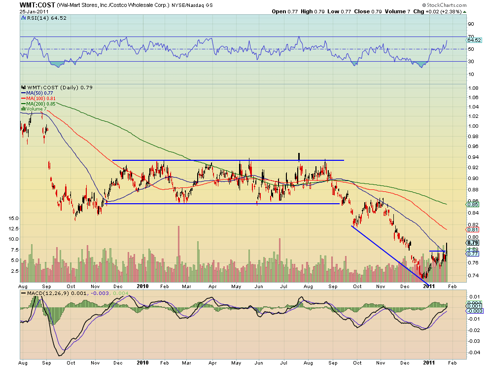Click the Low 0.77 value
Screen dimensions: 488x367
pyautogui.click(x=339, y=11)
